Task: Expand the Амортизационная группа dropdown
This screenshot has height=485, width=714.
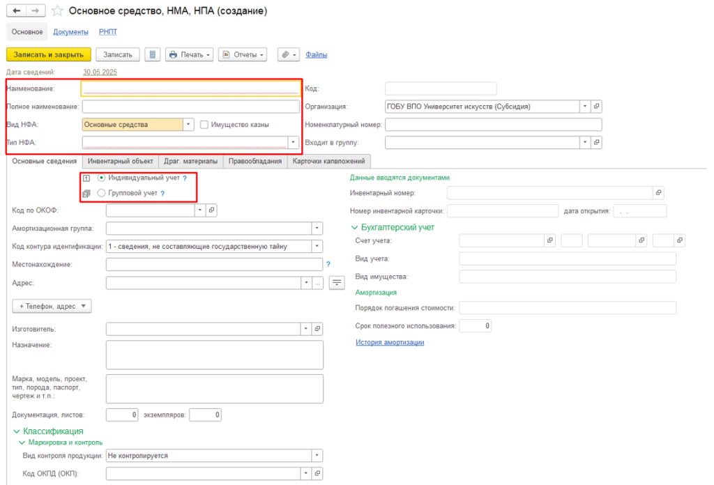Action: click(317, 229)
